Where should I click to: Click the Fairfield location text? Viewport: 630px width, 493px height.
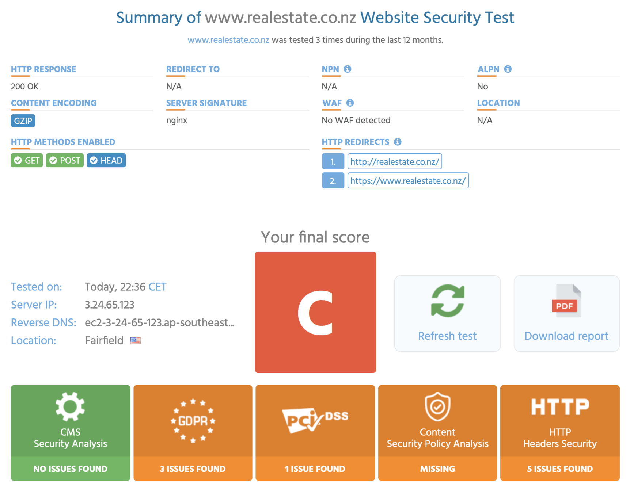[x=104, y=340]
